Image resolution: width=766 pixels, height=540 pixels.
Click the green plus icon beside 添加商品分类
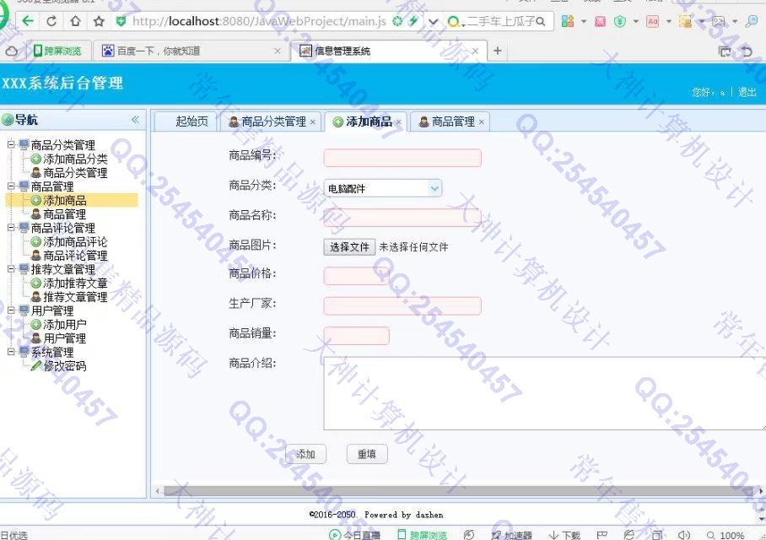35,159
